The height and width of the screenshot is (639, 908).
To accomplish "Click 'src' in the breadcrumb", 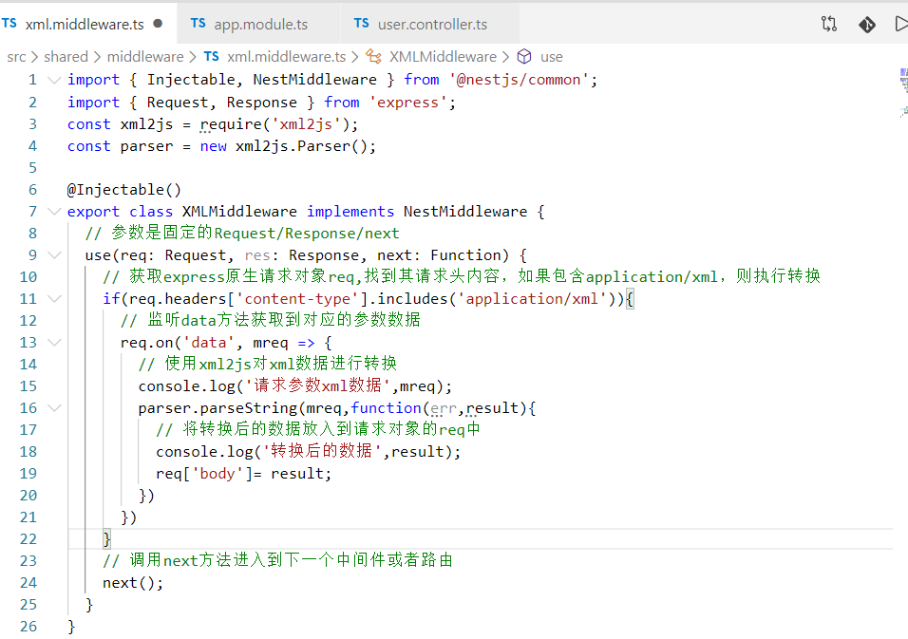I will coord(16,57).
